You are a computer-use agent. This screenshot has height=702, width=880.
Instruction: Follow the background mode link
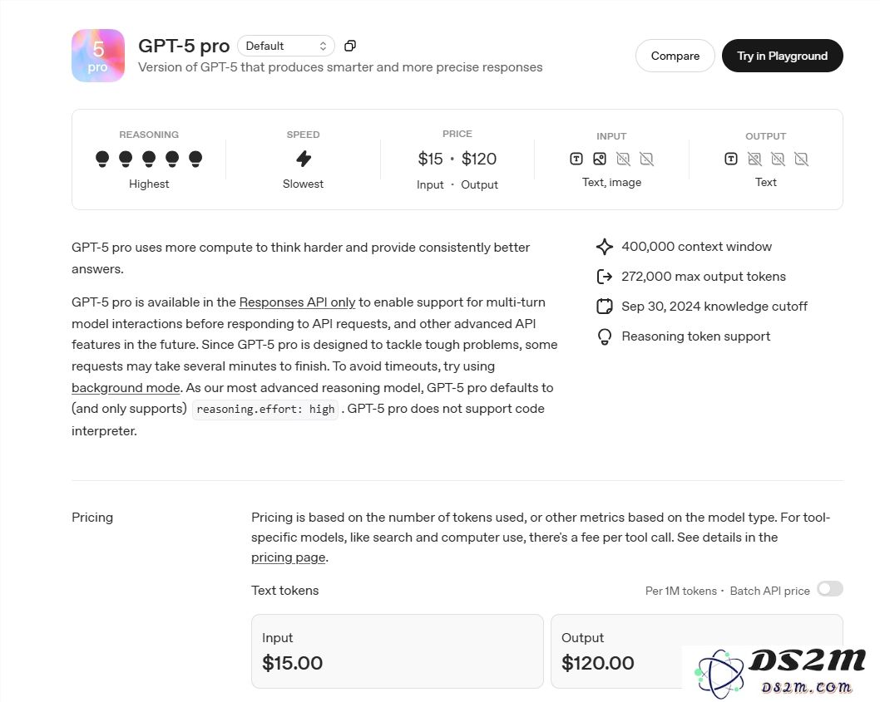[126, 388]
